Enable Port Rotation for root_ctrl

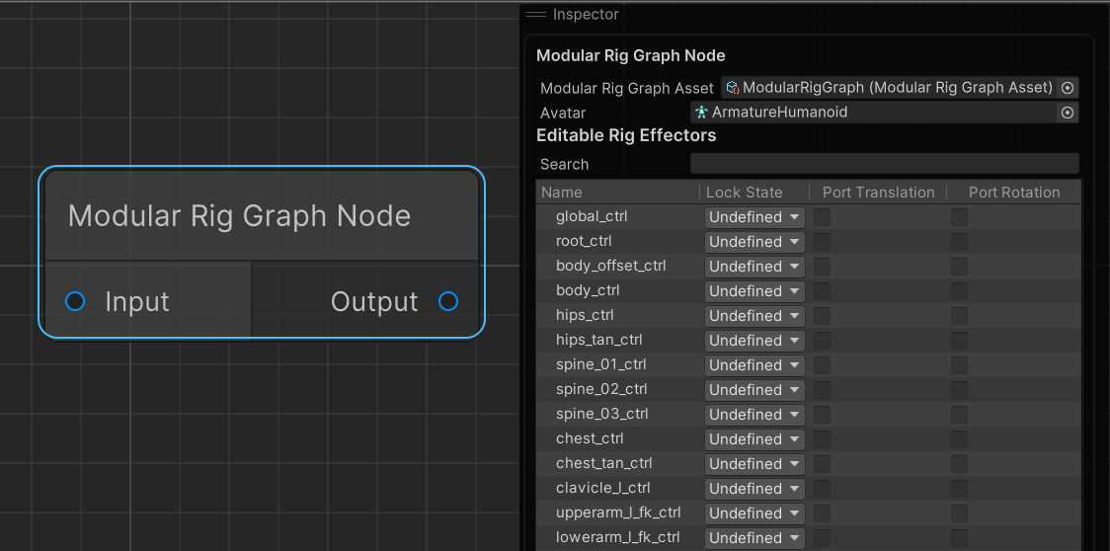(x=959, y=242)
